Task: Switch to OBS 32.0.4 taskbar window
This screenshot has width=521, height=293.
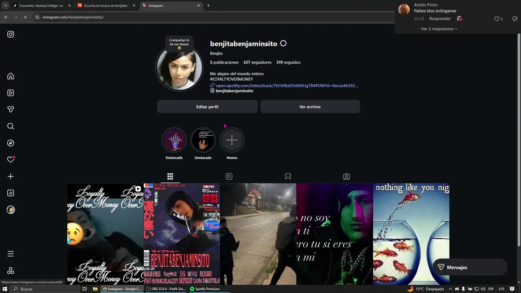Action: pos(166,289)
